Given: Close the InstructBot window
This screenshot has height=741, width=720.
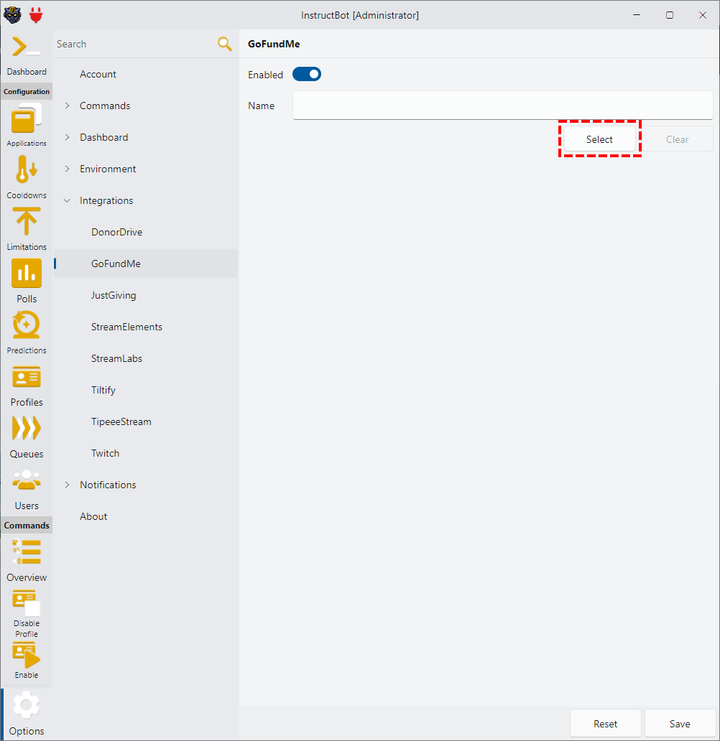Looking at the screenshot, I should [x=703, y=15].
